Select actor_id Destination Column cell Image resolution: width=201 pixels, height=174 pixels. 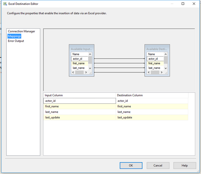(x=152, y=101)
